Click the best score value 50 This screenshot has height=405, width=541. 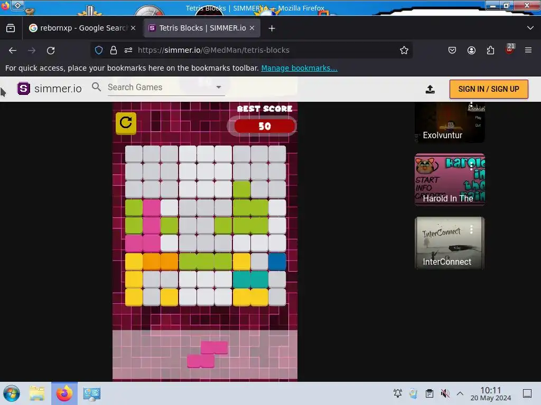265,126
